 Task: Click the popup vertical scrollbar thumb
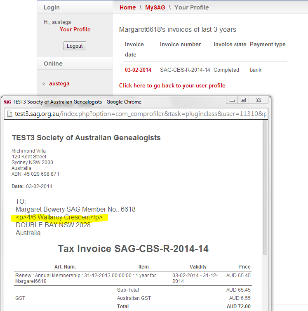[x=265, y=187]
